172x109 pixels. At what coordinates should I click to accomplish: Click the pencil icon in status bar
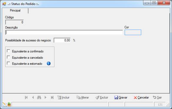click(5, 104)
